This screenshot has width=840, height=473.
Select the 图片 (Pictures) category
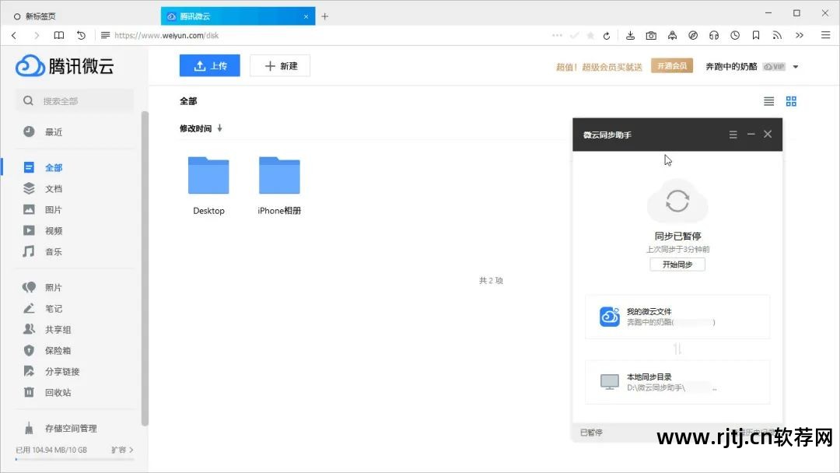(x=53, y=209)
